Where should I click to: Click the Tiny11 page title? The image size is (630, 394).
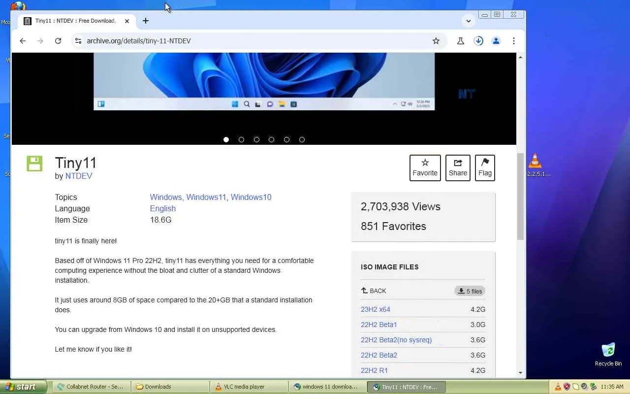[x=76, y=163]
